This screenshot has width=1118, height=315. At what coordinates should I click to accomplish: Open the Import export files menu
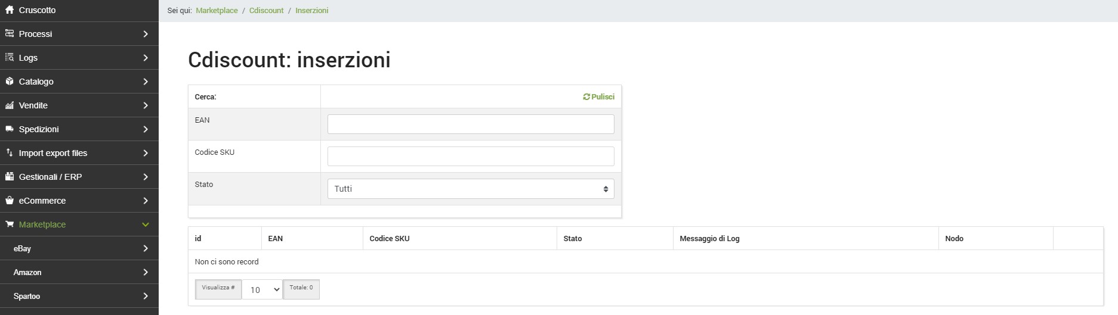coord(53,153)
